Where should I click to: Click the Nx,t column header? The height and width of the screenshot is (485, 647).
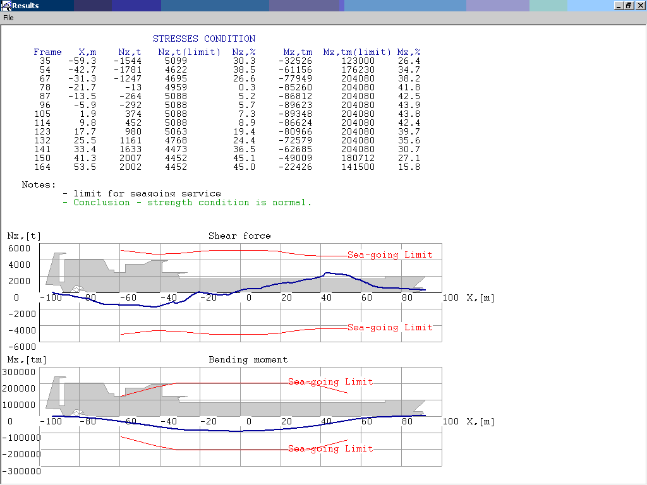(x=130, y=52)
